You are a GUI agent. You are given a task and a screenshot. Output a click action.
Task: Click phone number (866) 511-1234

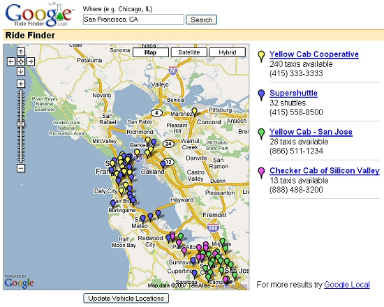(x=296, y=151)
